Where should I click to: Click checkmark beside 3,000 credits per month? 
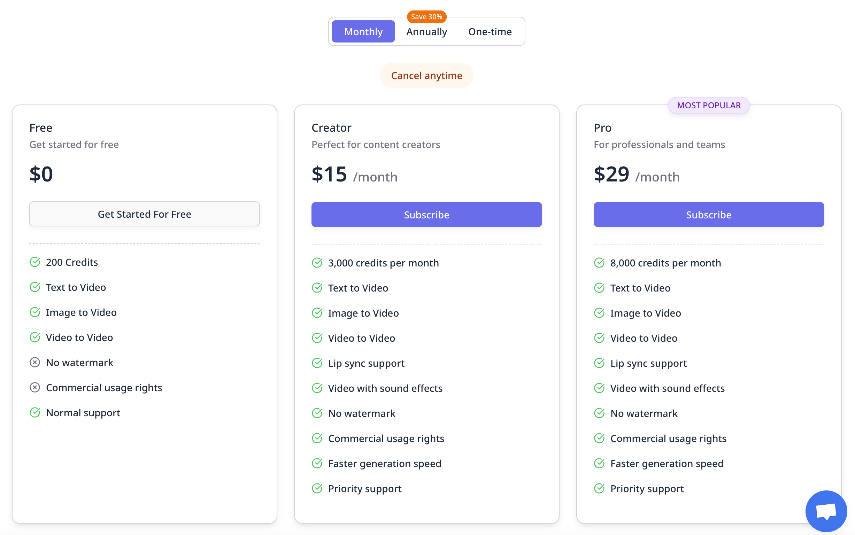[317, 263]
